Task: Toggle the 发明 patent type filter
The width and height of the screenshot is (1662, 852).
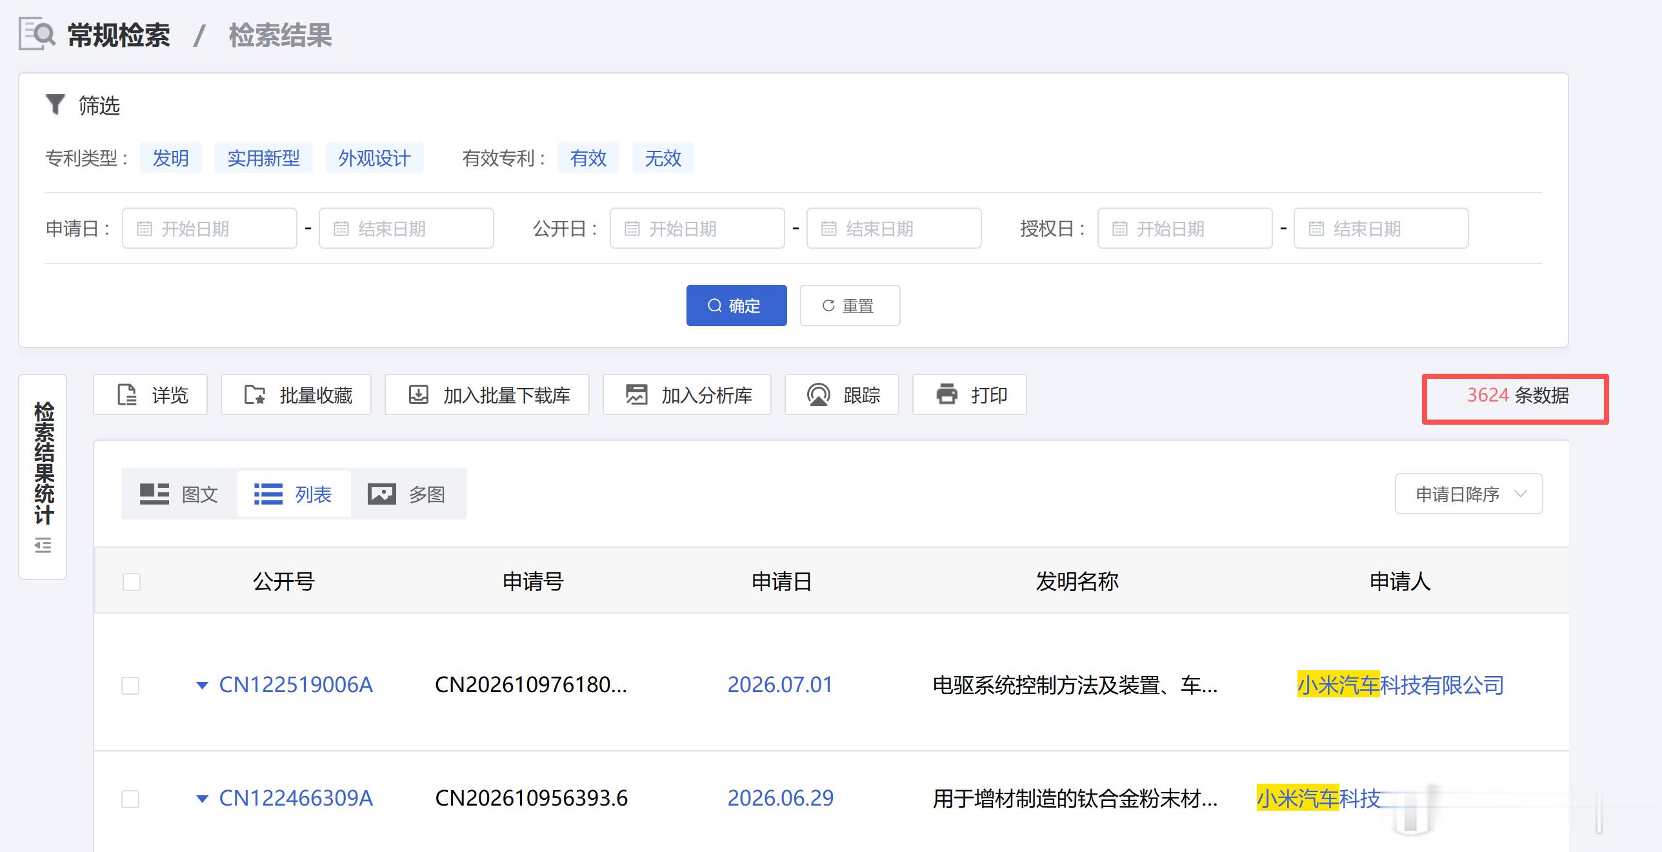Action: [x=171, y=158]
